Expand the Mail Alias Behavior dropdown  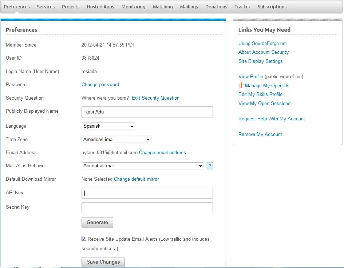[142, 166]
